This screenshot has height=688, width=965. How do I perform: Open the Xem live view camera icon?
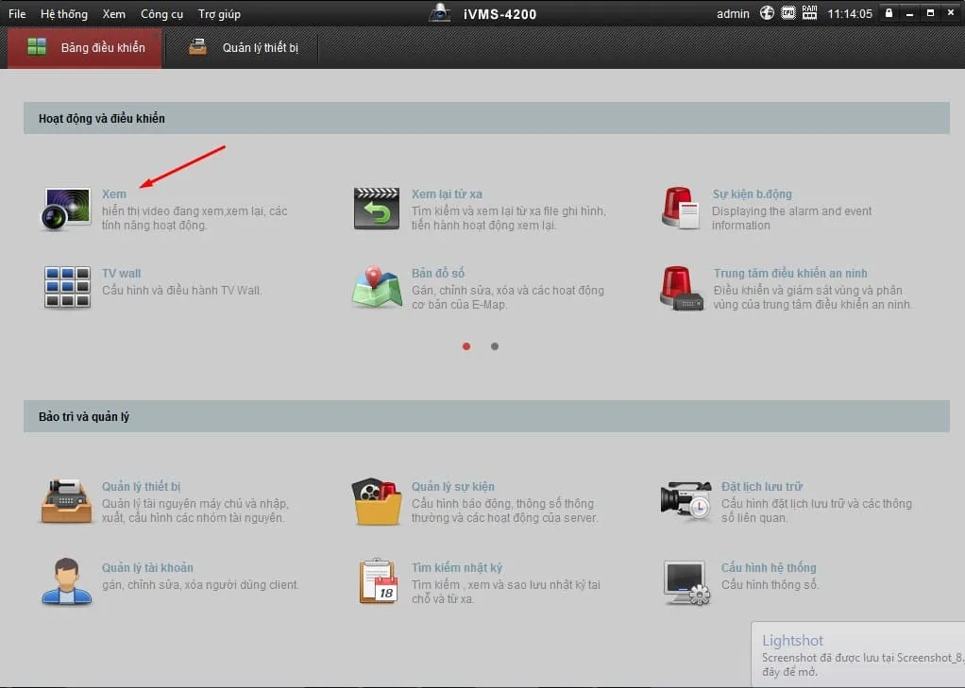coord(66,209)
